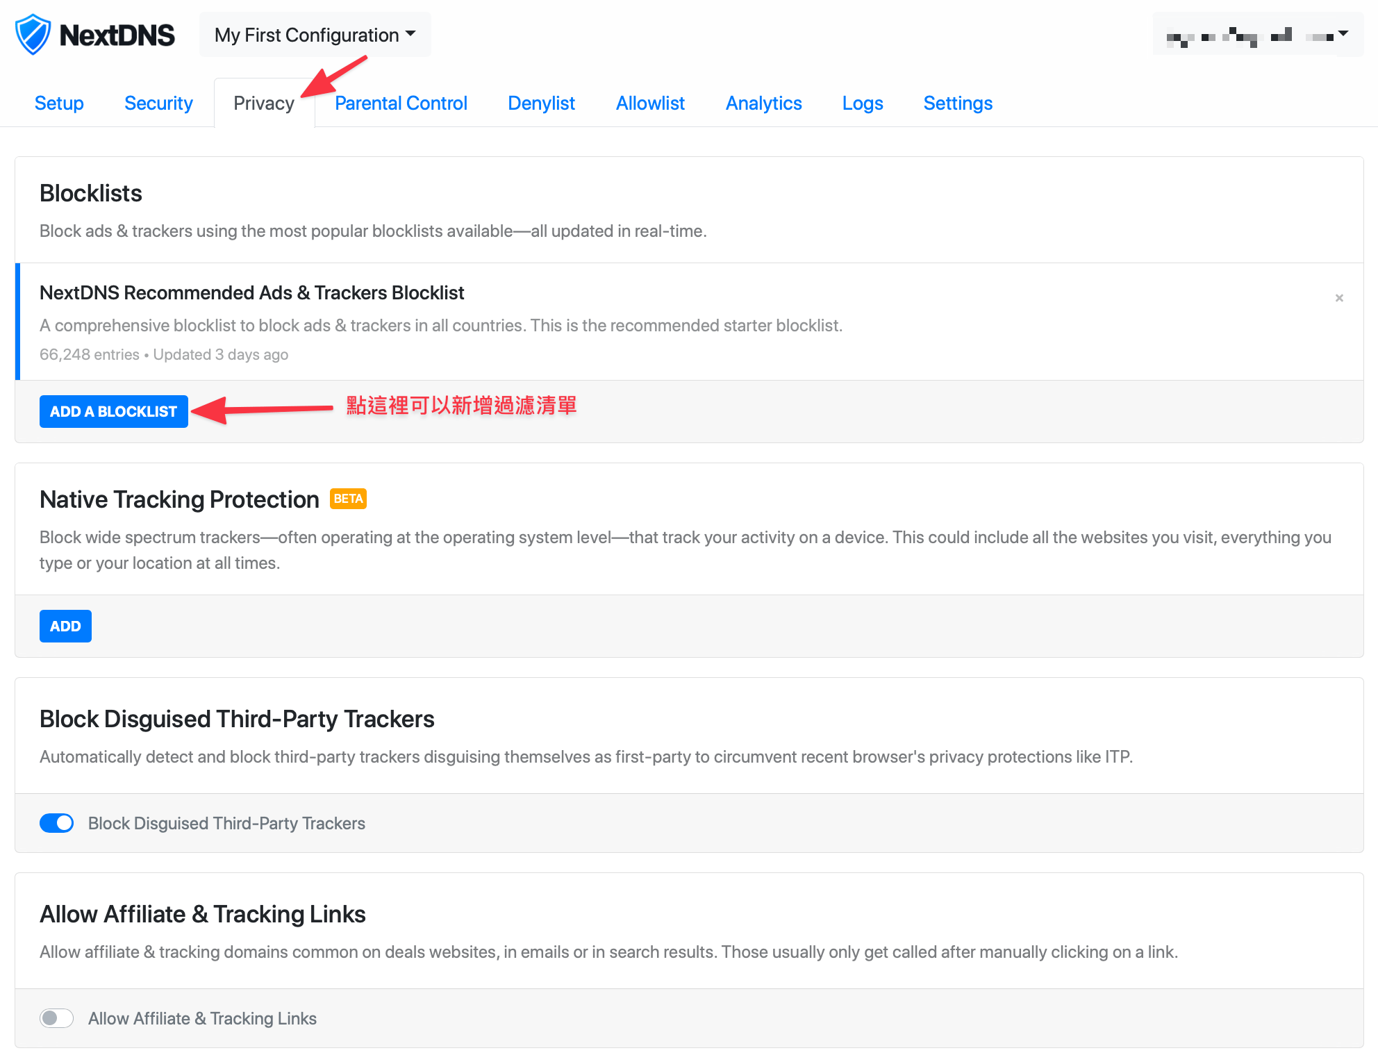
Task: Click ADD under Native Tracking Protection
Action: click(x=65, y=626)
